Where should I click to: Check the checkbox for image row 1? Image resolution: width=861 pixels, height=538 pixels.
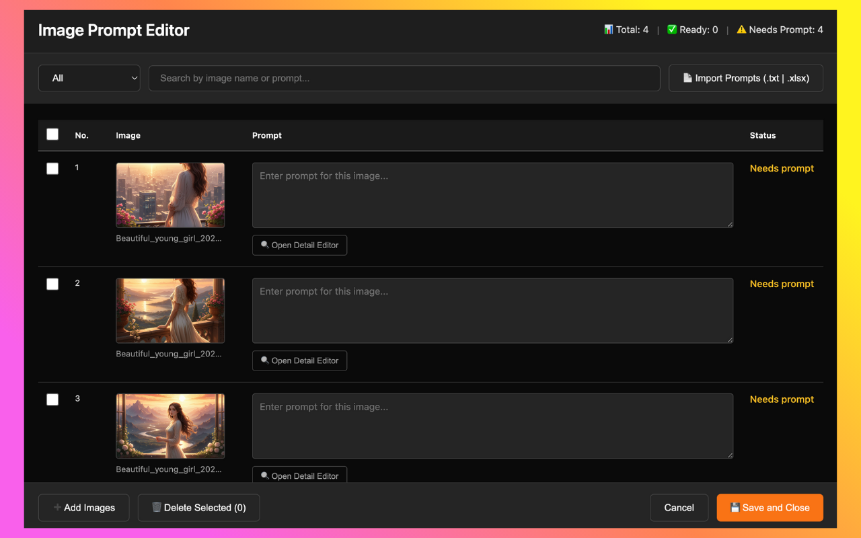(x=52, y=169)
